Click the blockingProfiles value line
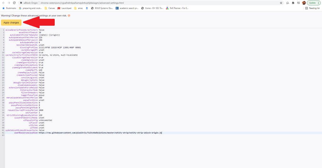This screenshot has height=168, width=322. tap(60, 47)
